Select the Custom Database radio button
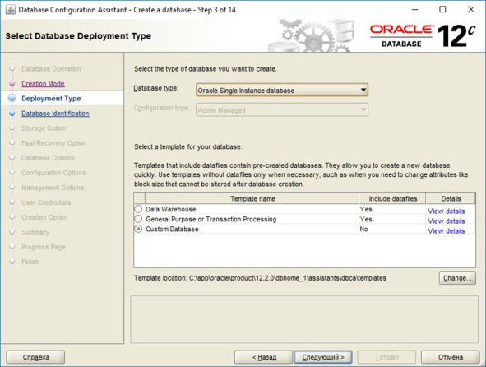 pyautogui.click(x=138, y=229)
